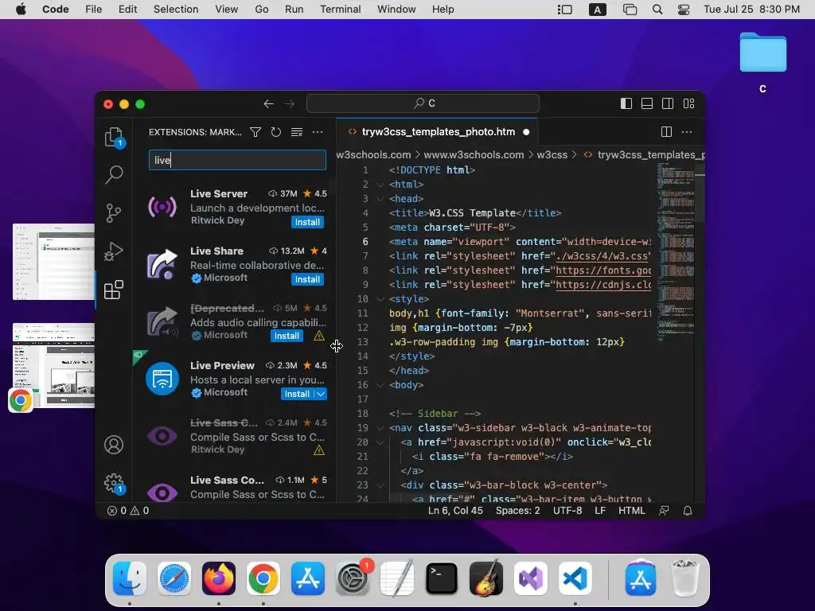Open the extensions view more actions menu
815x611 pixels.
point(318,133)
